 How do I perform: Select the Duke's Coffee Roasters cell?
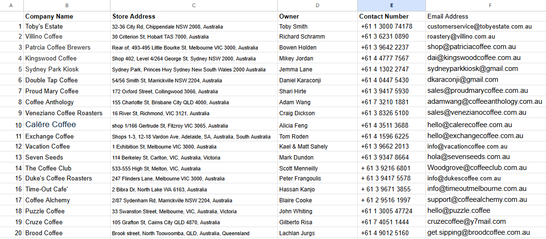(67, 179)
